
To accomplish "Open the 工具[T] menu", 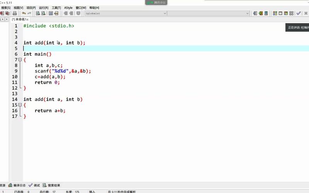I will 56,8.
